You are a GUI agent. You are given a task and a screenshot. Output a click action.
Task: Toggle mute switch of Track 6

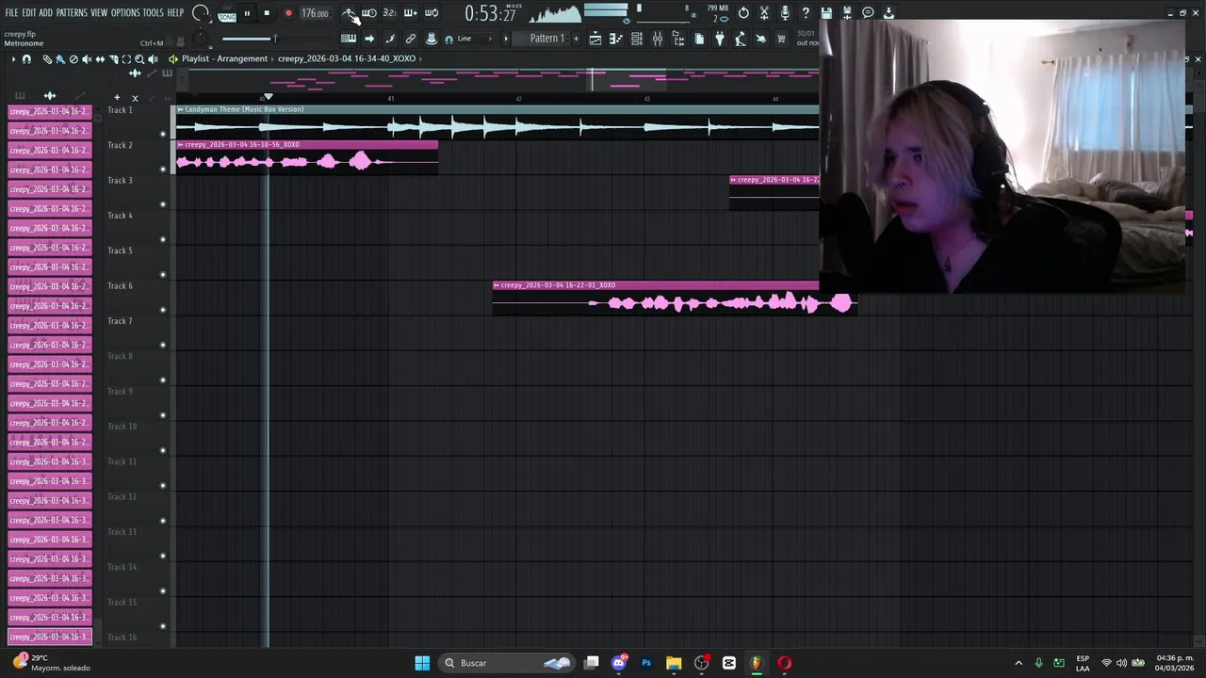pos(163,310)
